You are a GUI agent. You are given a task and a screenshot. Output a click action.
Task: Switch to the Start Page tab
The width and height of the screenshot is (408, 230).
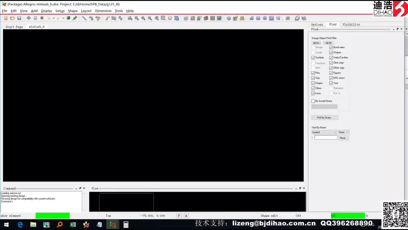(x=14, y=27)
